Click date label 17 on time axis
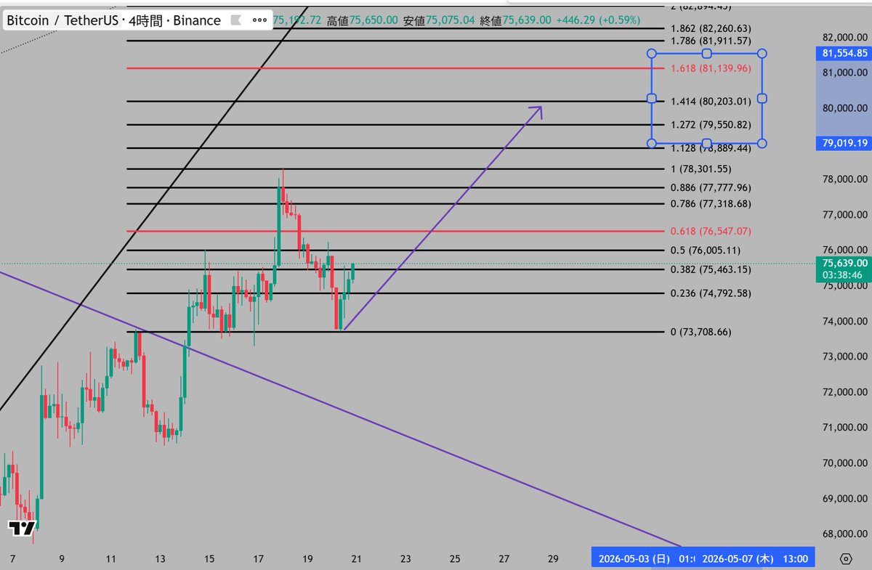This screenshot has height=570, width=872. [x=259, y=559]
